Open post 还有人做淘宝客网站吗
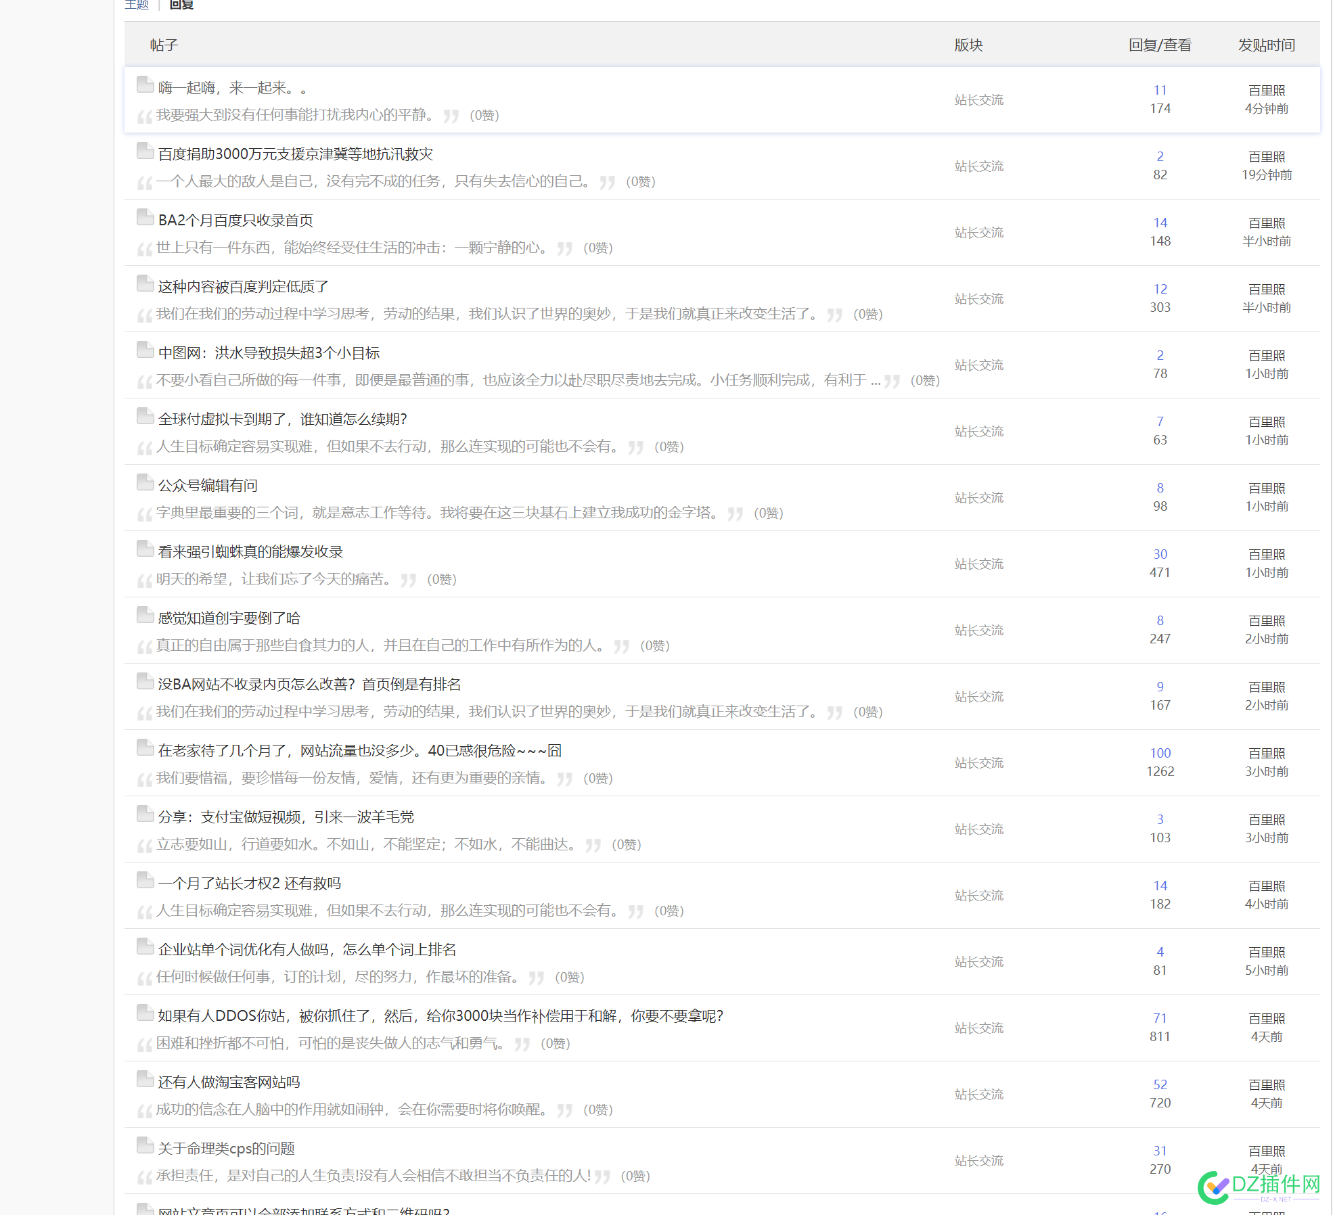The height and width of the screenshot is (1215, 1333). point(229,1082)
